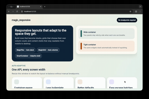Image resolution: width=149 pixels, height=99 pixels.
Task: Click the Less boilerplate card title
Action: click(55, 88)
